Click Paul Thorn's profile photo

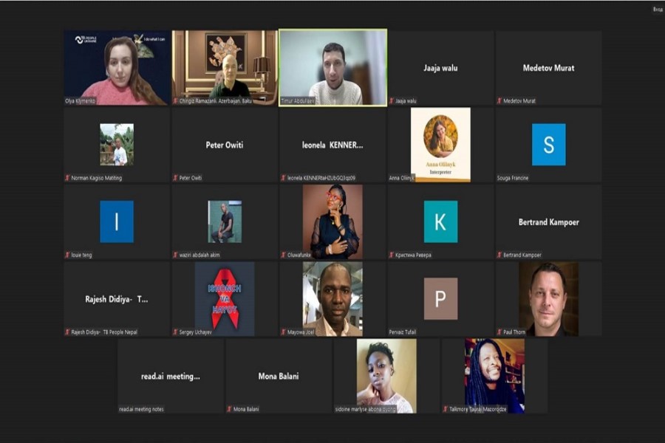549,299
